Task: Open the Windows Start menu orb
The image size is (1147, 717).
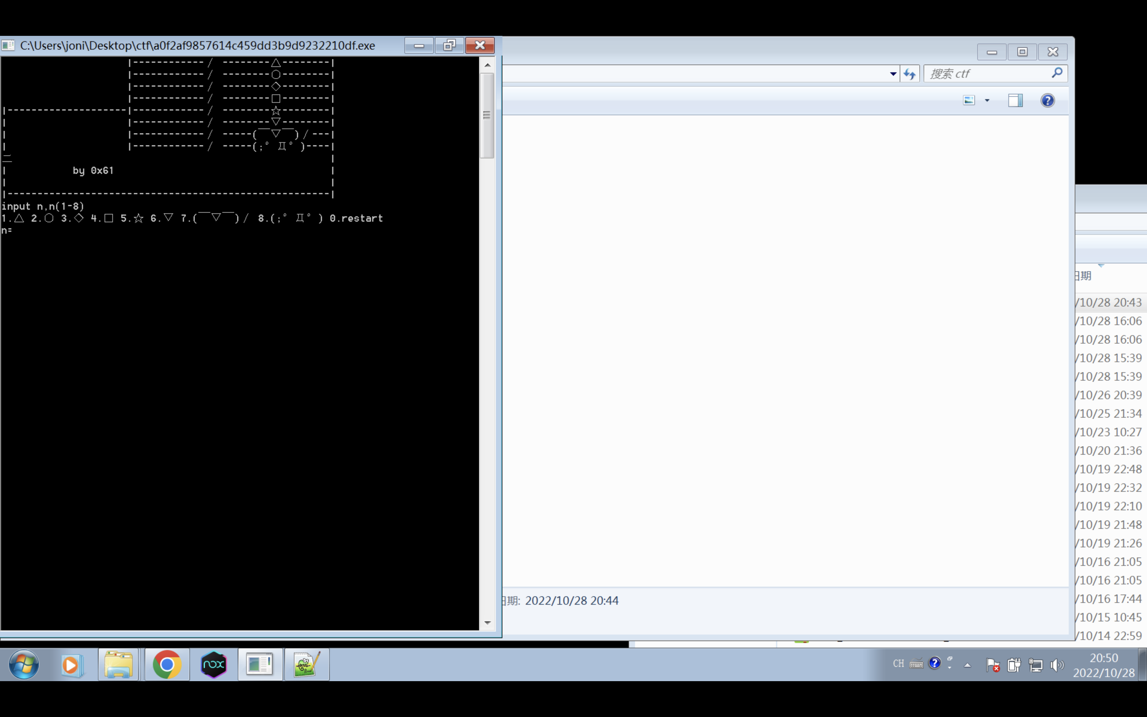Action: [24, 664]
